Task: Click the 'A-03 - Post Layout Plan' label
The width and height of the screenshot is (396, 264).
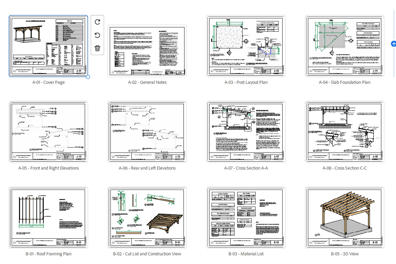Action: [246, 82]
